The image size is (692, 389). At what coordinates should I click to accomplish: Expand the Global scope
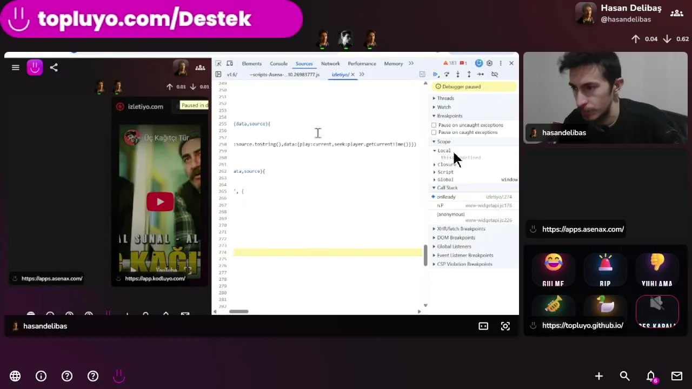[x=445, y=179]
